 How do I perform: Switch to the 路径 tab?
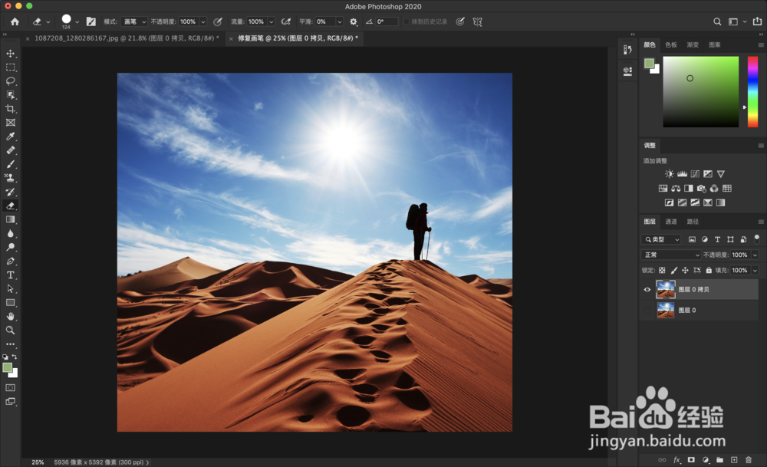click(x=693, y=222)
